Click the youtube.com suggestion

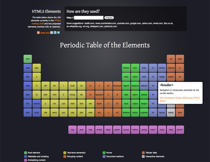pyautogui.click(x=123, y=23)
